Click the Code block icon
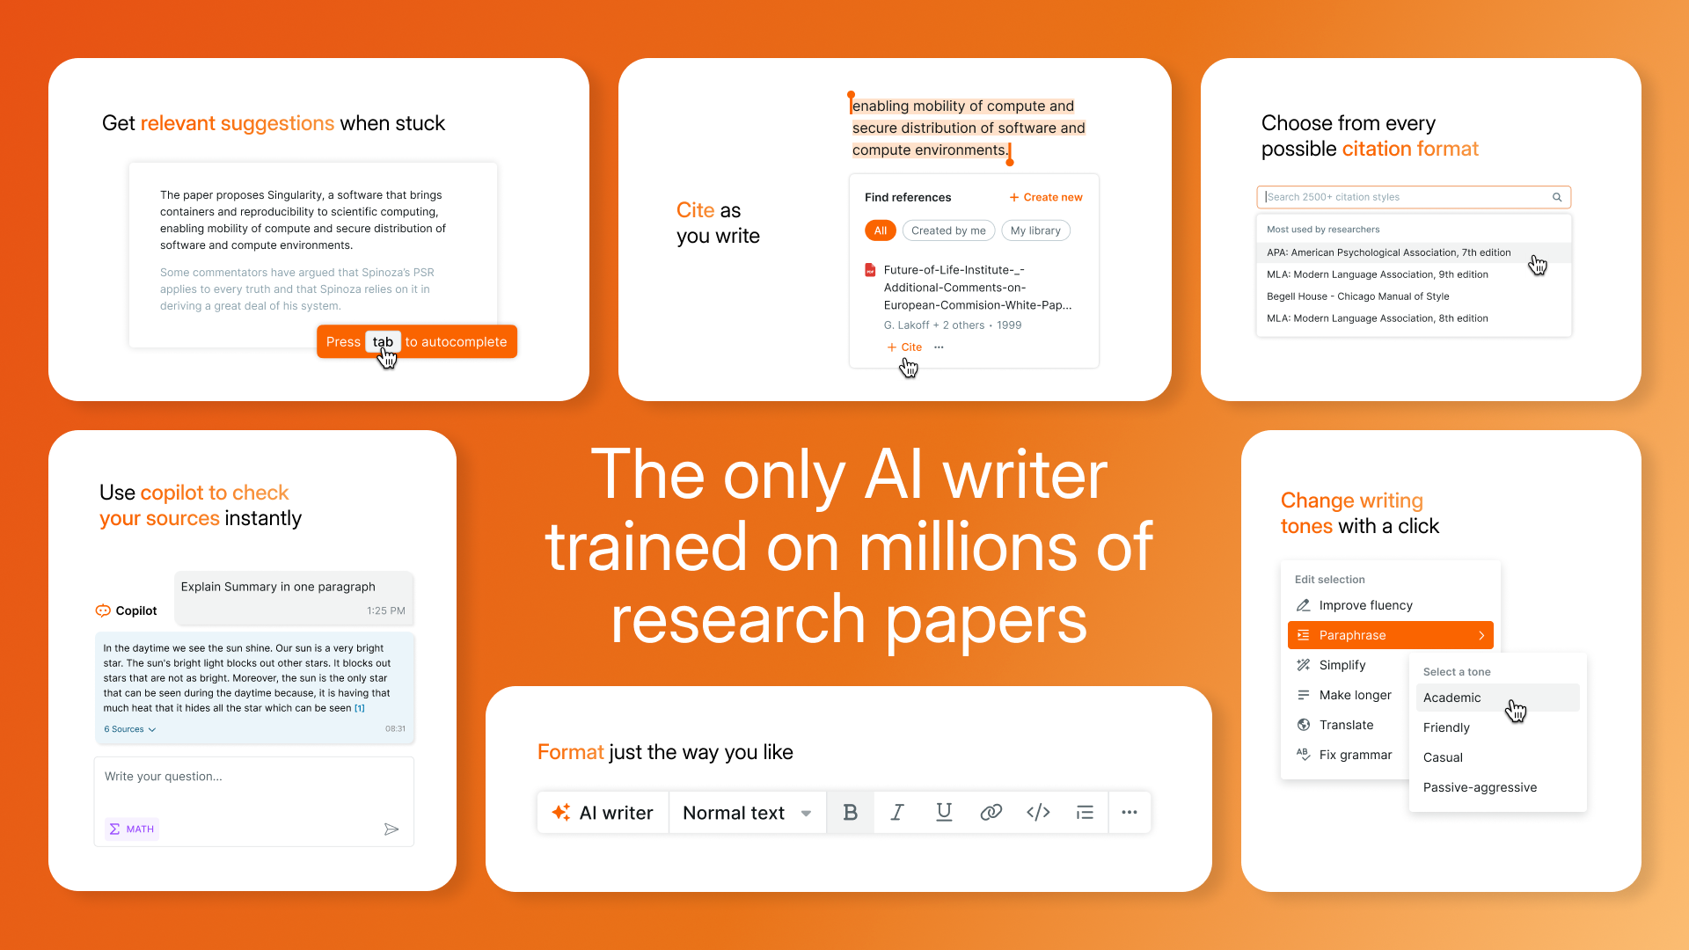1689x950 pixels. click(x=1037, y=812)
